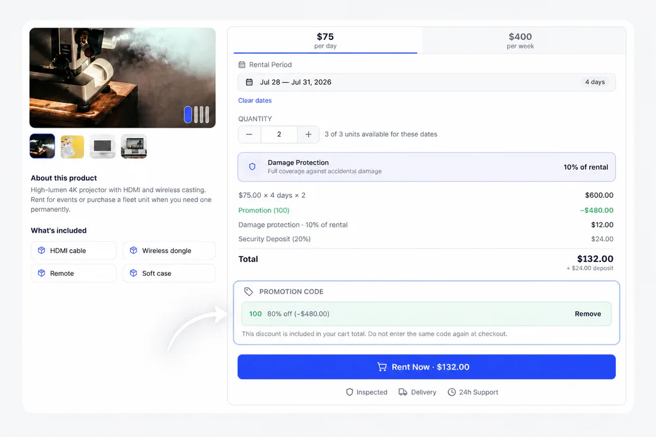The width and height of the screenshot is (656, 437).
Task: Click the 24h Support clock icon
Action: tap(452, 392)
